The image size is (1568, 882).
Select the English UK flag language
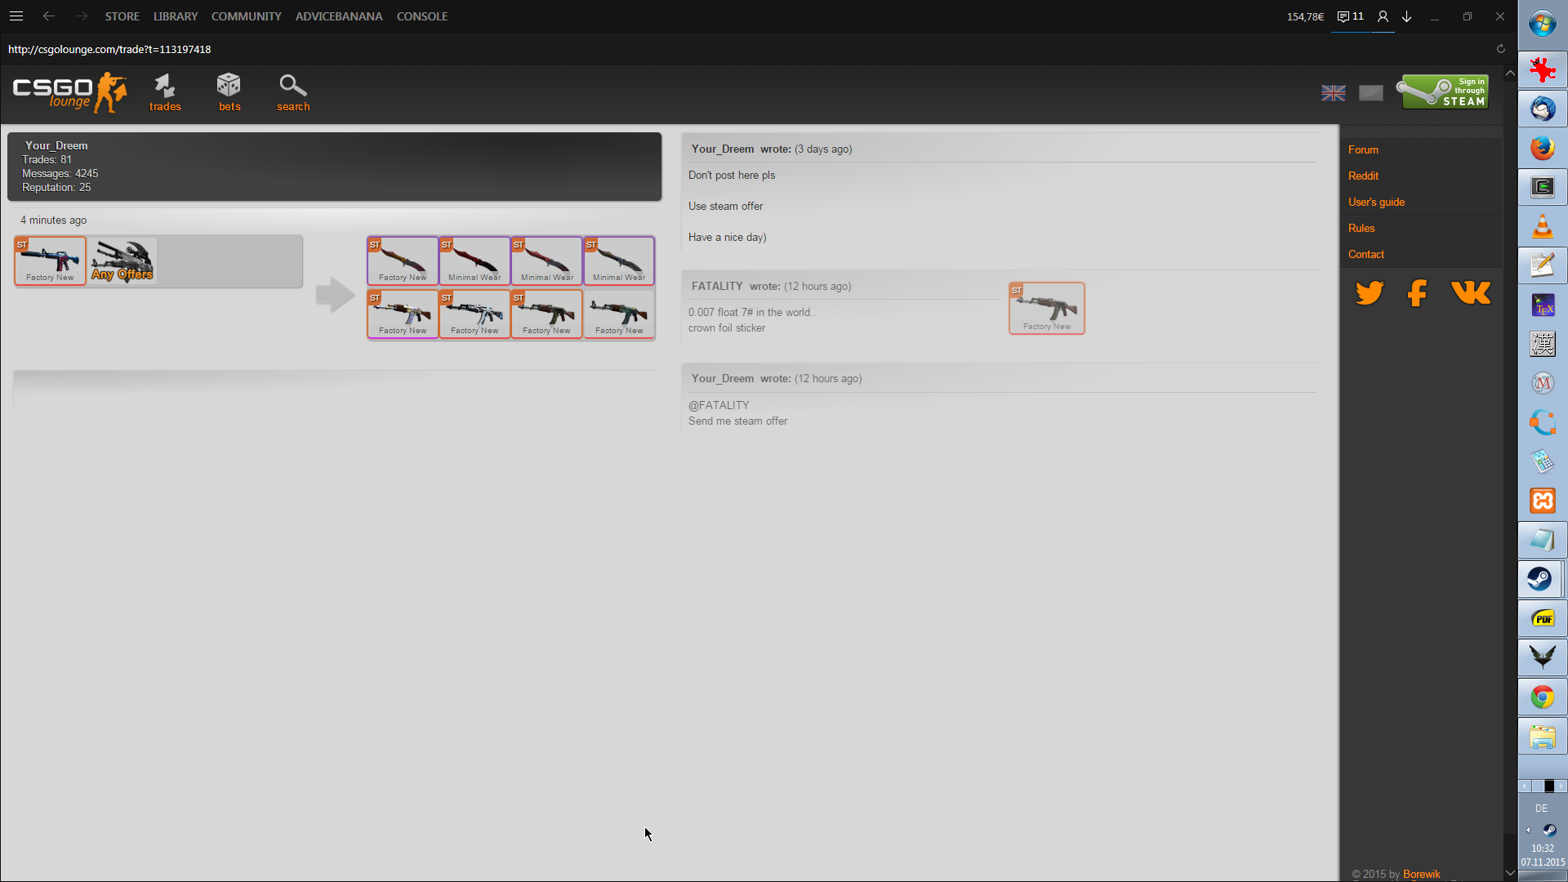click(x=1333, y=93)
